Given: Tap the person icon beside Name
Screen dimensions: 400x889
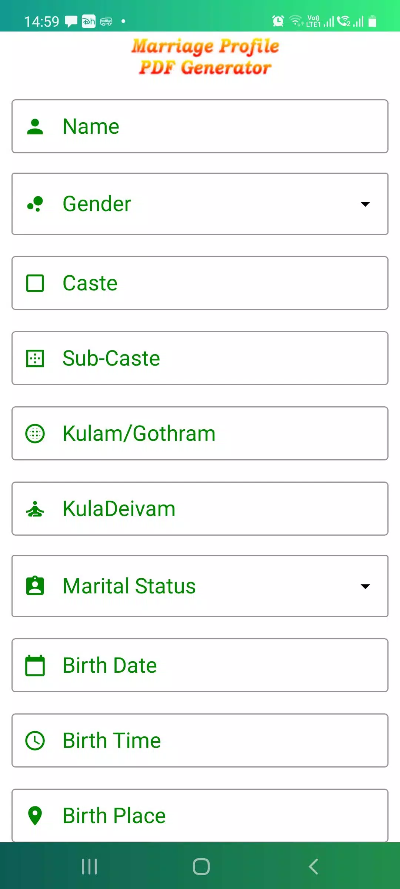Looking at the screenshot, I should coord(35,127).
